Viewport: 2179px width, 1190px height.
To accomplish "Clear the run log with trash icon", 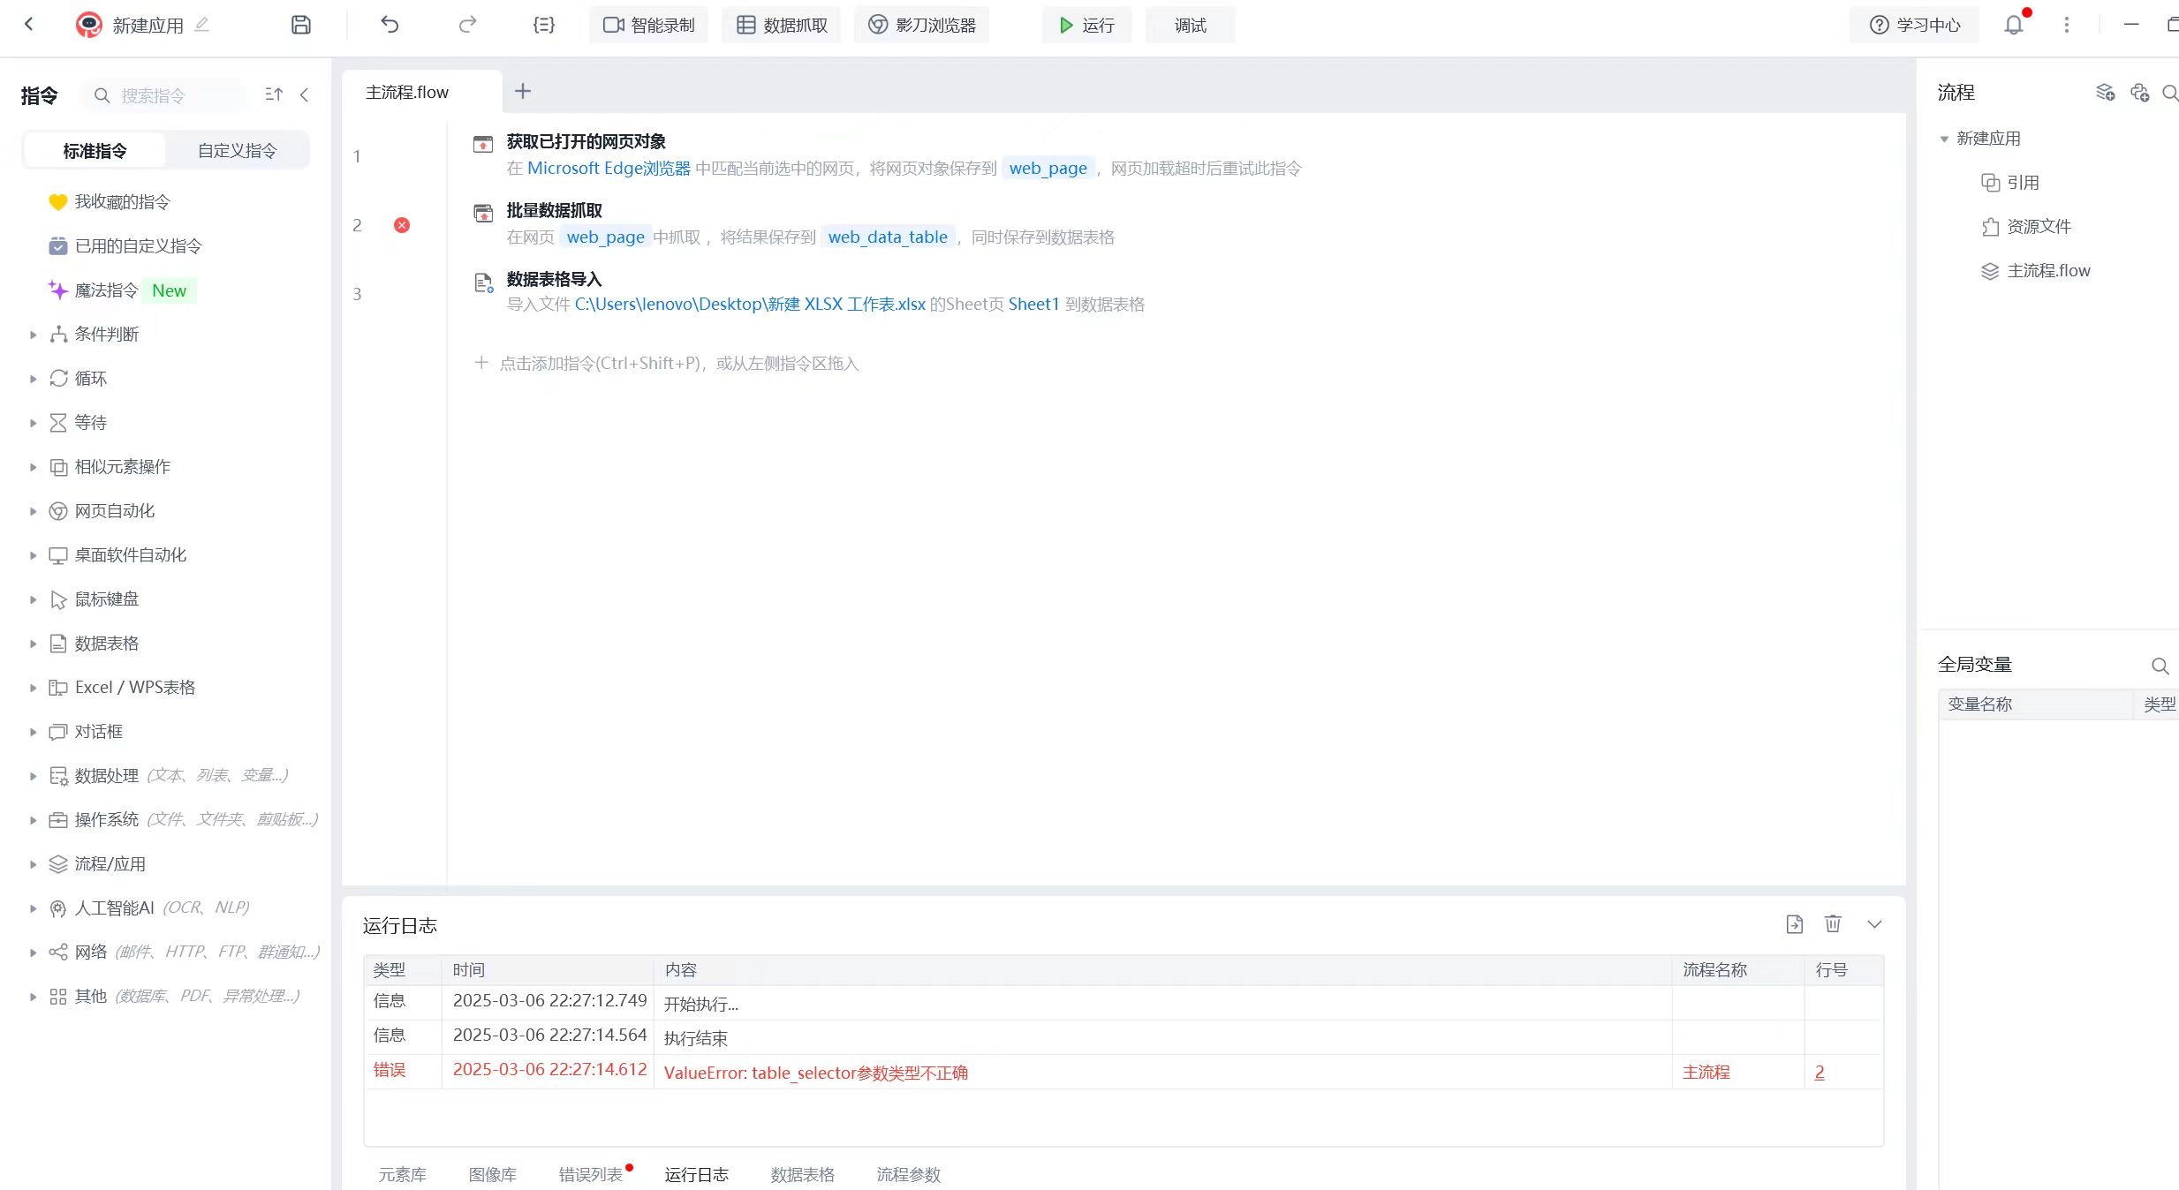I will [x=1833, y=923].
